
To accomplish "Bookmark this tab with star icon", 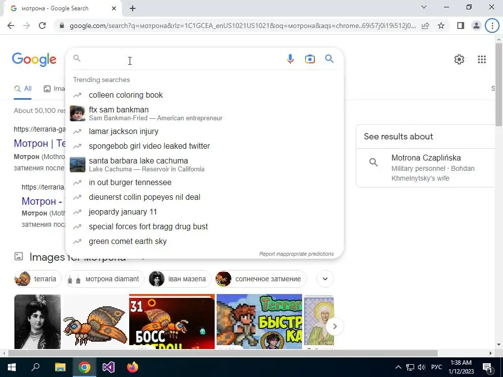I will coord(441,26).
